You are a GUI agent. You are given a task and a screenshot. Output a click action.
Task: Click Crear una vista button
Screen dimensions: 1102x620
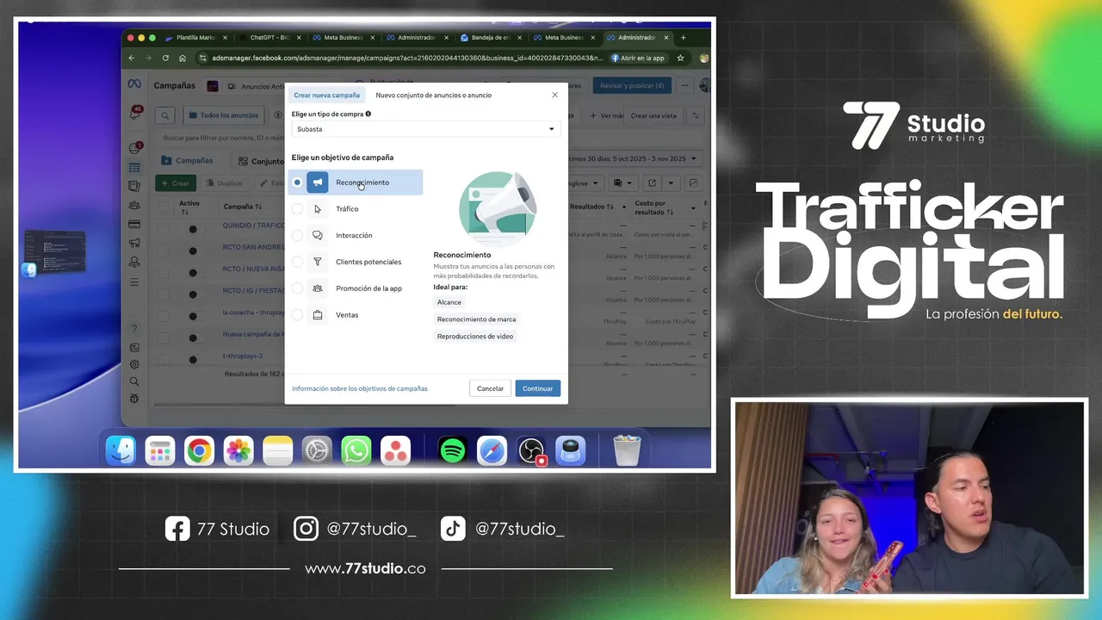[653, 115]
